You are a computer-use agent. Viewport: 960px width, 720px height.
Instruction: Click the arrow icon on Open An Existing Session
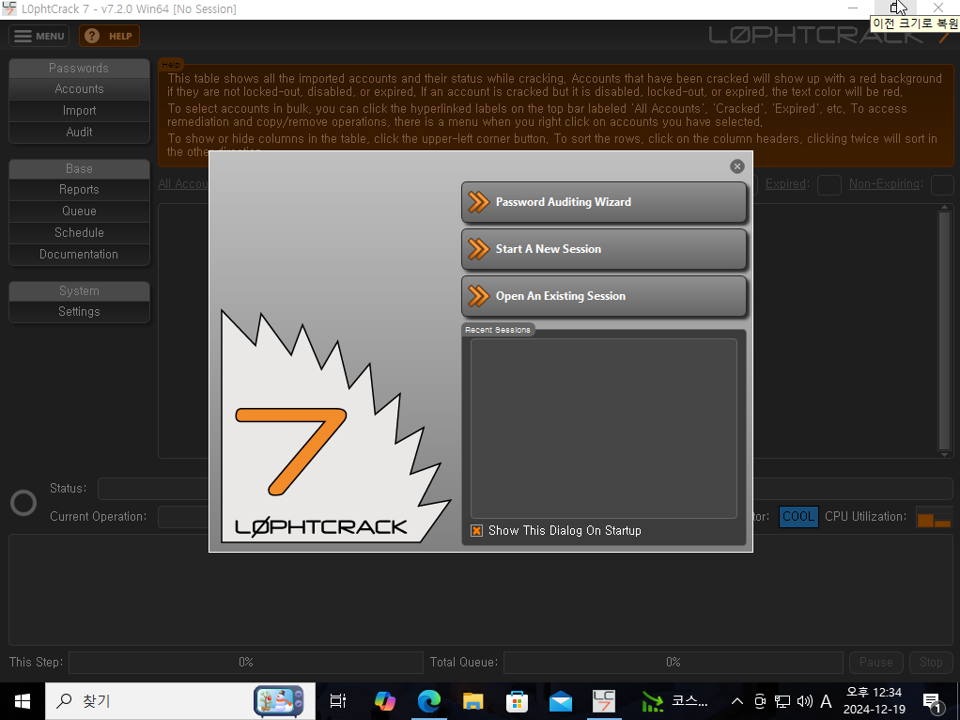coord(478,296)
